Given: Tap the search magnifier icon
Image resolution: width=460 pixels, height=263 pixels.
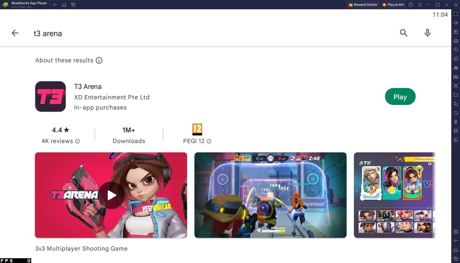Looking at the screenshot, I should (x=403, y=33).
